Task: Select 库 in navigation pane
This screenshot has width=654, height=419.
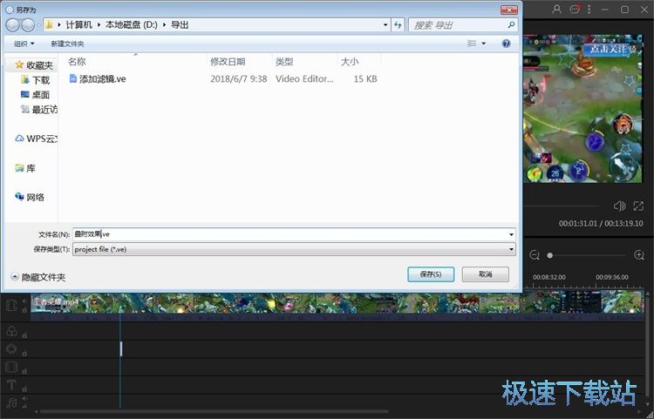Action: 25,168
